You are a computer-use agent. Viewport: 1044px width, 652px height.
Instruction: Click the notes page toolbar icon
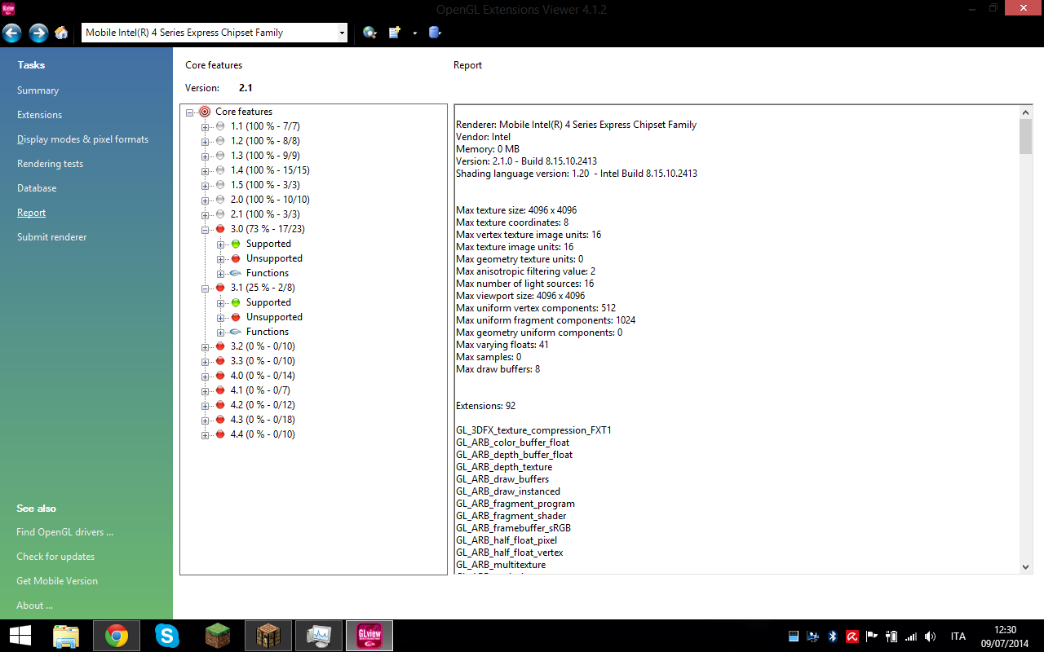tap(395, 33)
